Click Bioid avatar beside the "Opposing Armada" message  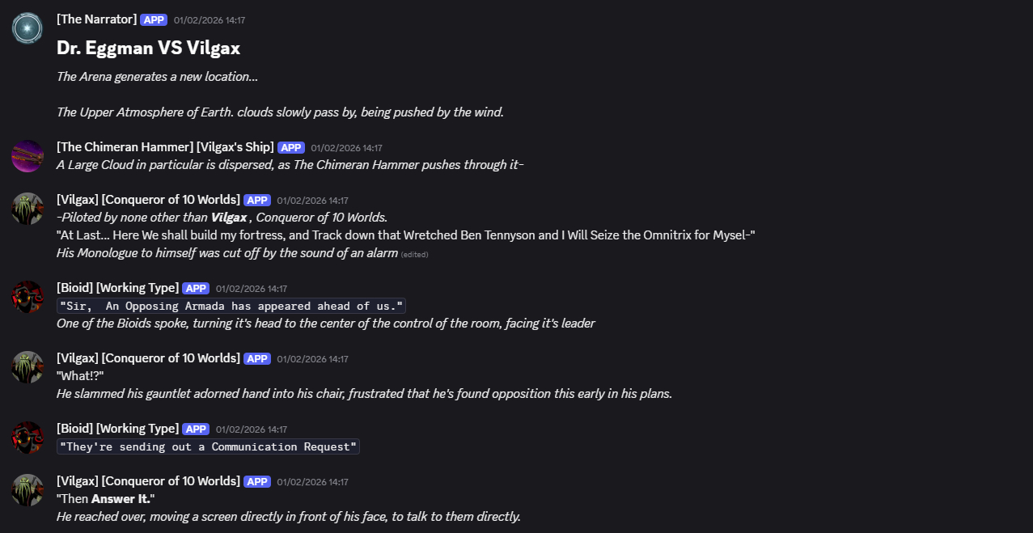point(28,297)
